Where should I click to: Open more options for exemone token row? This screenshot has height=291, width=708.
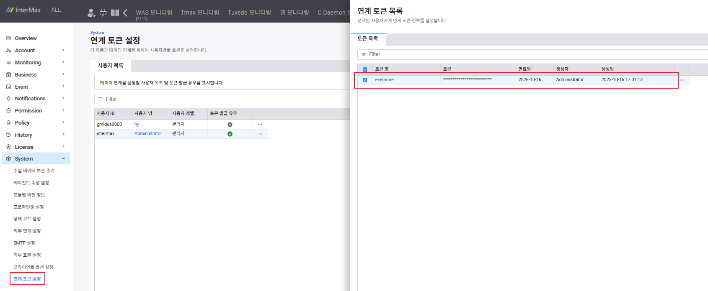682,80
